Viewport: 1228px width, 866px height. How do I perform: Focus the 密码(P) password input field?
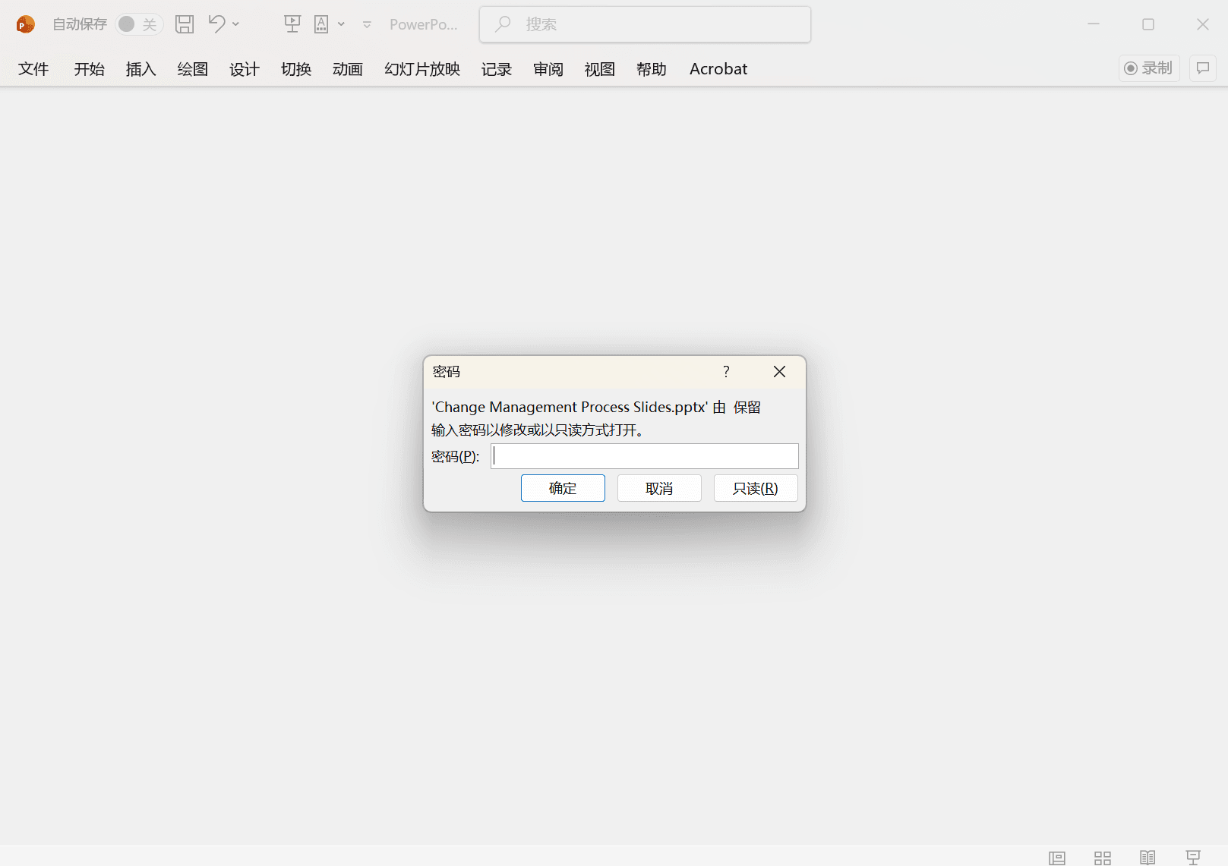[x=645, y=456]
